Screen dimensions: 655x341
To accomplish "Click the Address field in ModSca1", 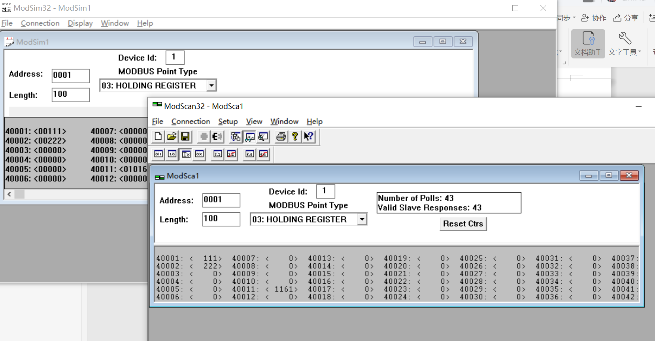I will tap(221, 200).
